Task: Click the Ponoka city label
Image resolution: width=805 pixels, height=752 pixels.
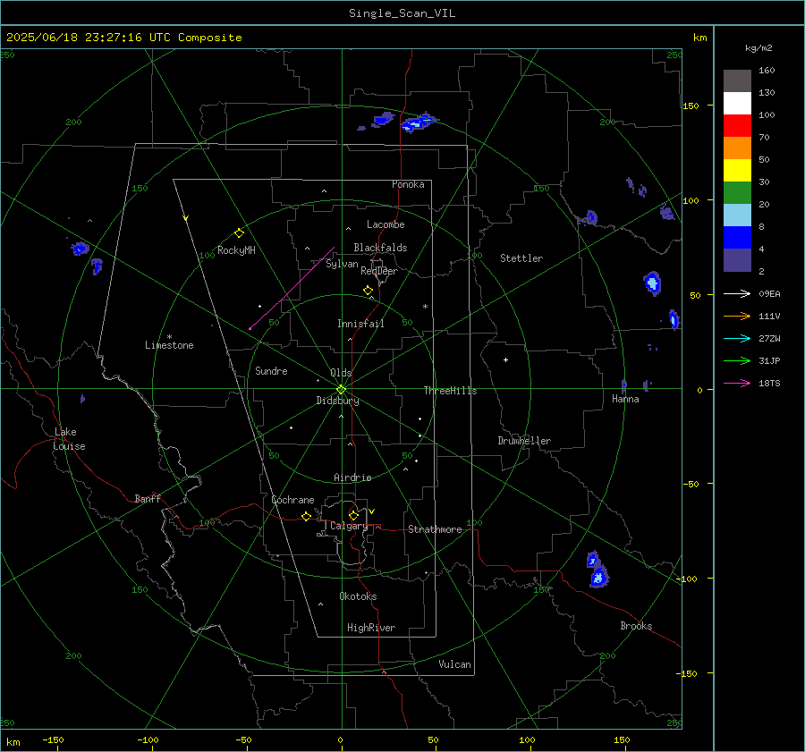Action: coord(408,184)
